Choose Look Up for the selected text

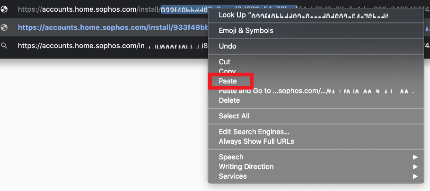(x=303, y=15)
